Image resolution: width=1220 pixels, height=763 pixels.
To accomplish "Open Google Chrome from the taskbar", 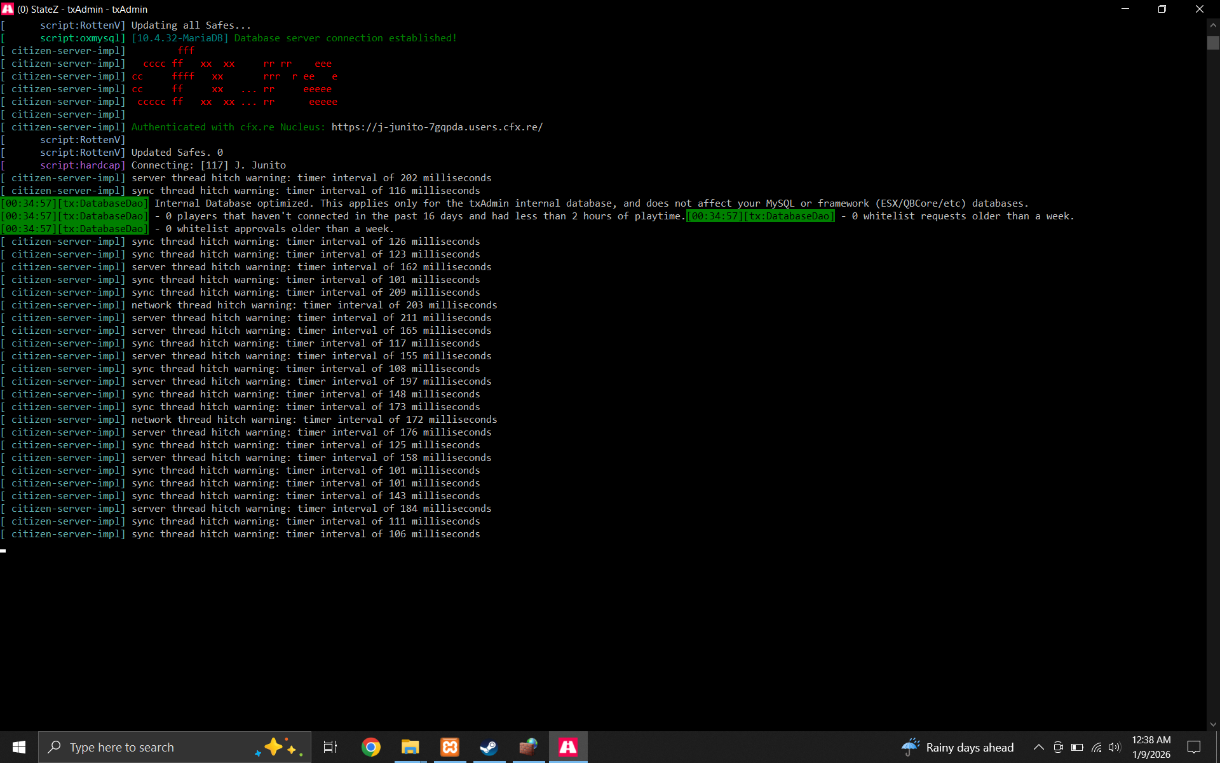I will [x=370, y=747].
